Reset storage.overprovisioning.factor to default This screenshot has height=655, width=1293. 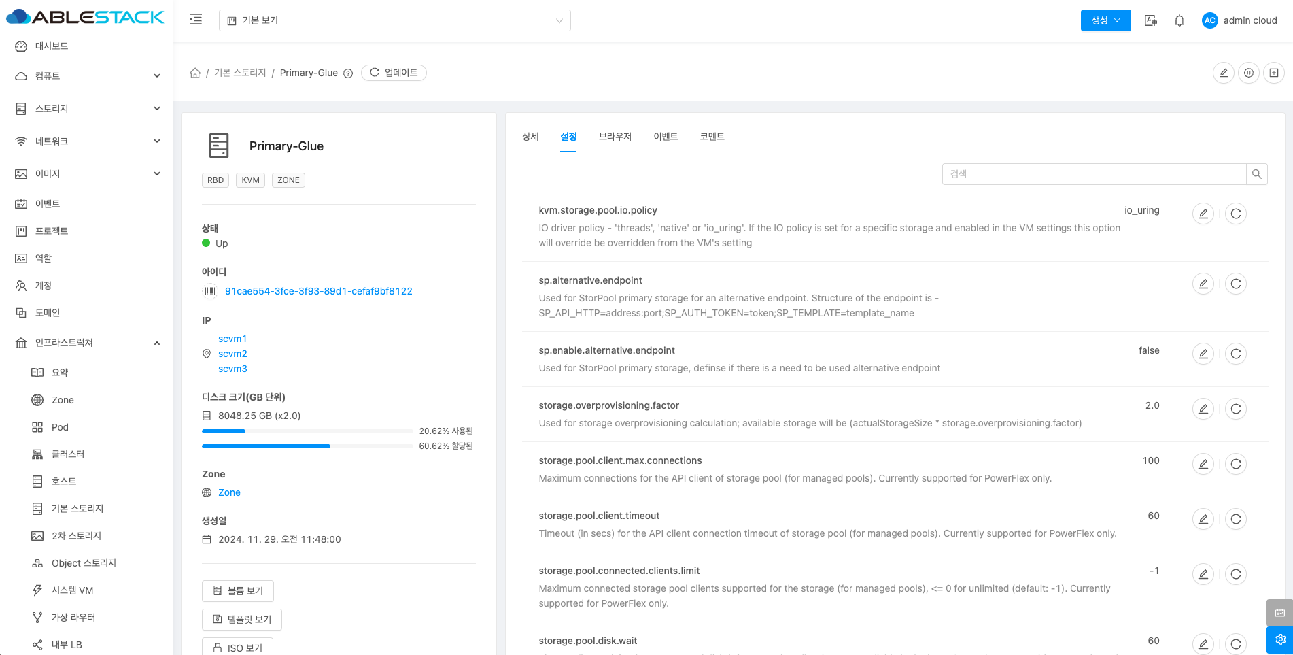coord(1235,409)
